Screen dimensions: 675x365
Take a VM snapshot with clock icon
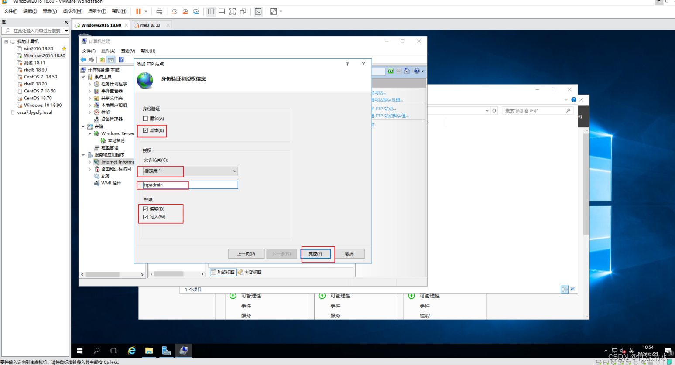175,11
